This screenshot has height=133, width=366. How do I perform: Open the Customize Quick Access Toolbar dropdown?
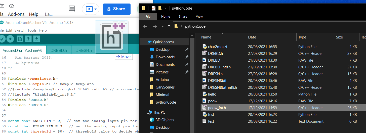[x=166, y=8]
